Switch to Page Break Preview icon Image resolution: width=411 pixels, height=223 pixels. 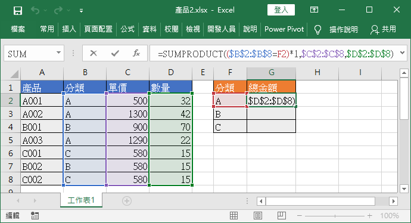pyautogui.click(x=282, y=216)
